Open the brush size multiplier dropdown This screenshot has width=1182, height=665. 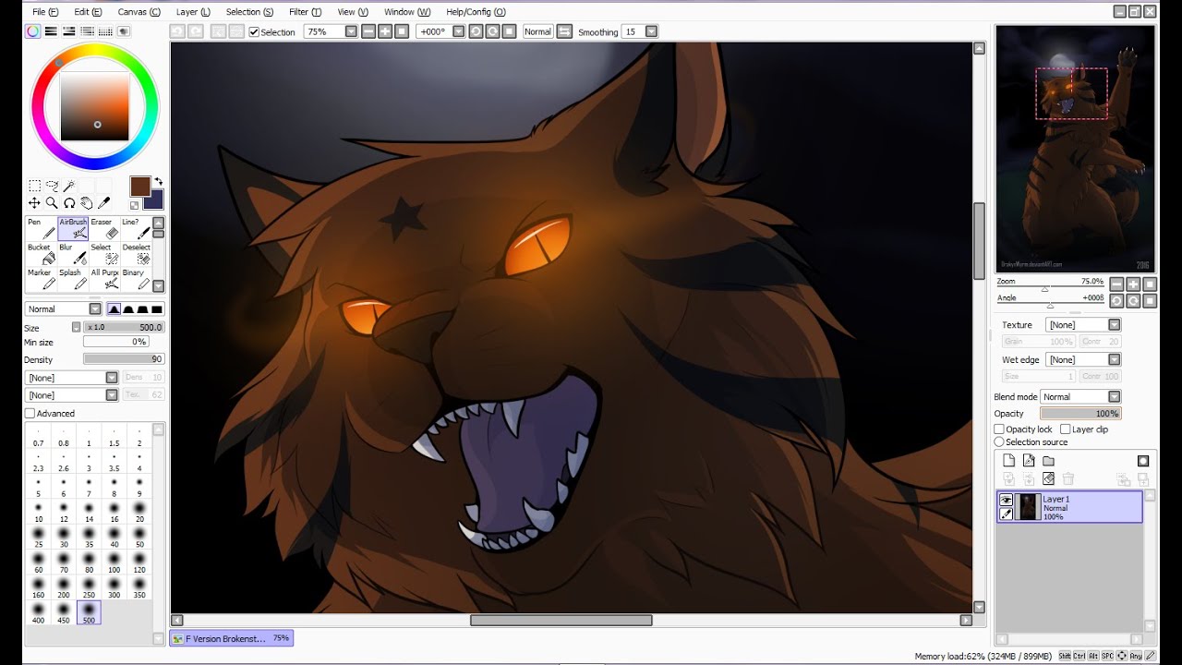click(x=77, y=327)
